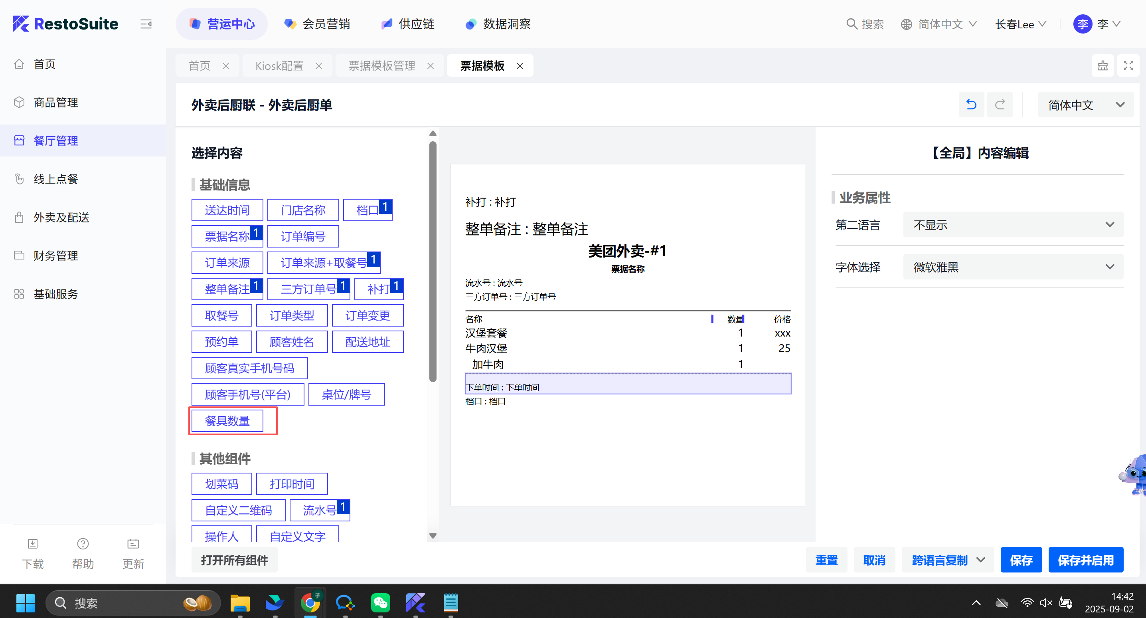Toggle the 顾客真实手机号码 component
The height and width of the screenshot is (618, 1146).
[249, 368]
